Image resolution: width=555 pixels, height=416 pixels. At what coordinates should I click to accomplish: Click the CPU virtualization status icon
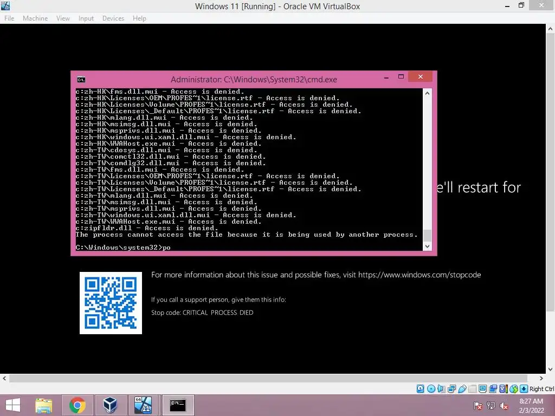click(x=503, y=389)
